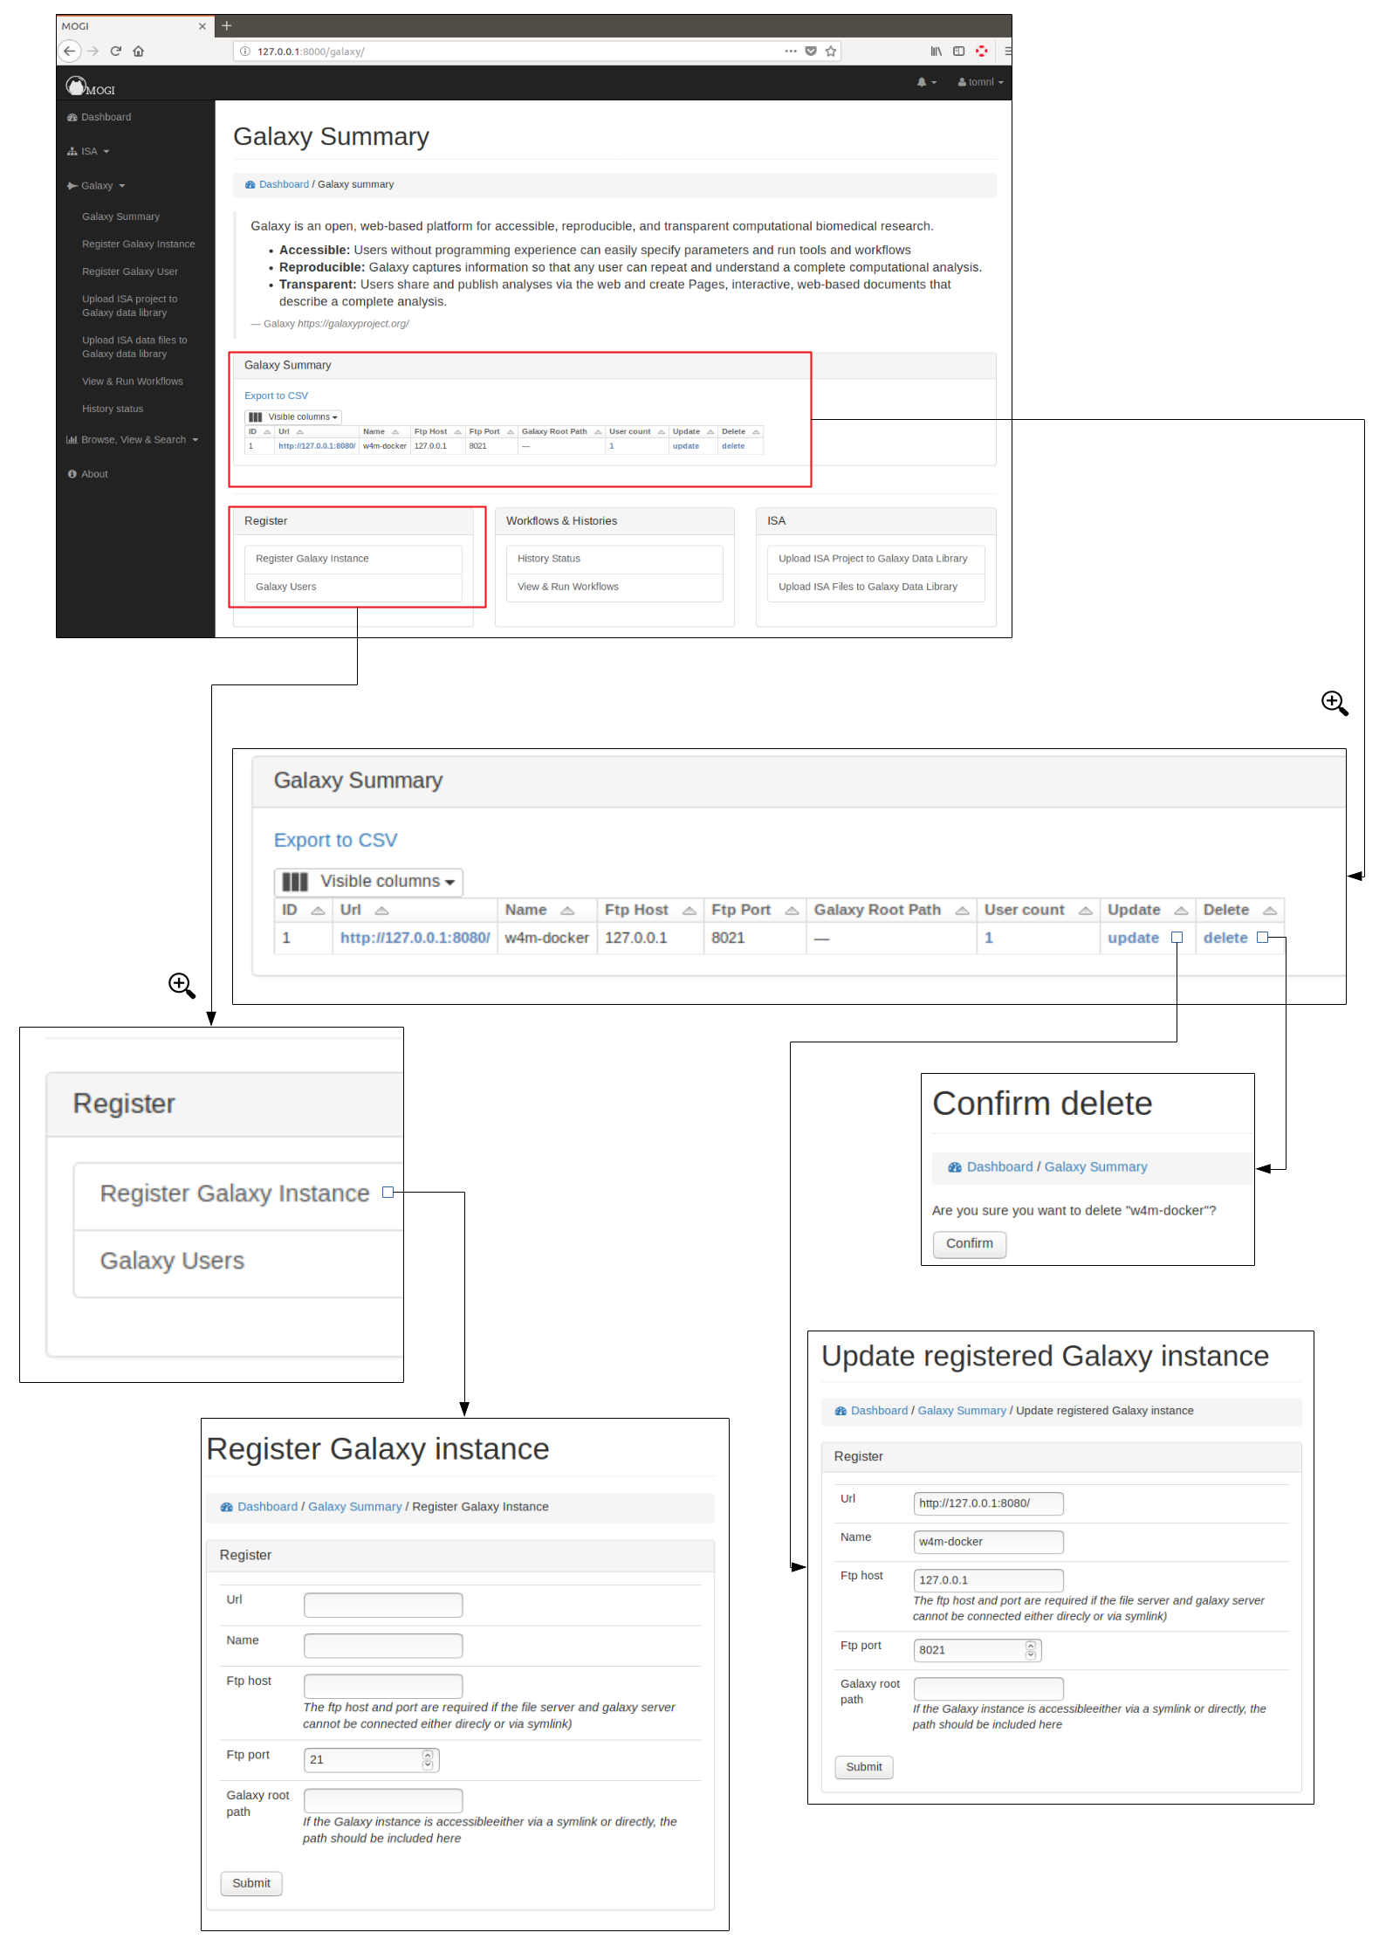The width and height of the screenshot is (1386, 1960).
Task: Open the notifications bell dropdown
Action: click(926, 82)
